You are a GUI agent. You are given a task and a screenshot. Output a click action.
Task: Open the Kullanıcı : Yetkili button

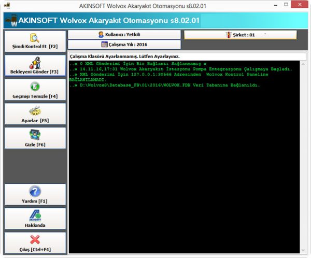click(124, 35)
